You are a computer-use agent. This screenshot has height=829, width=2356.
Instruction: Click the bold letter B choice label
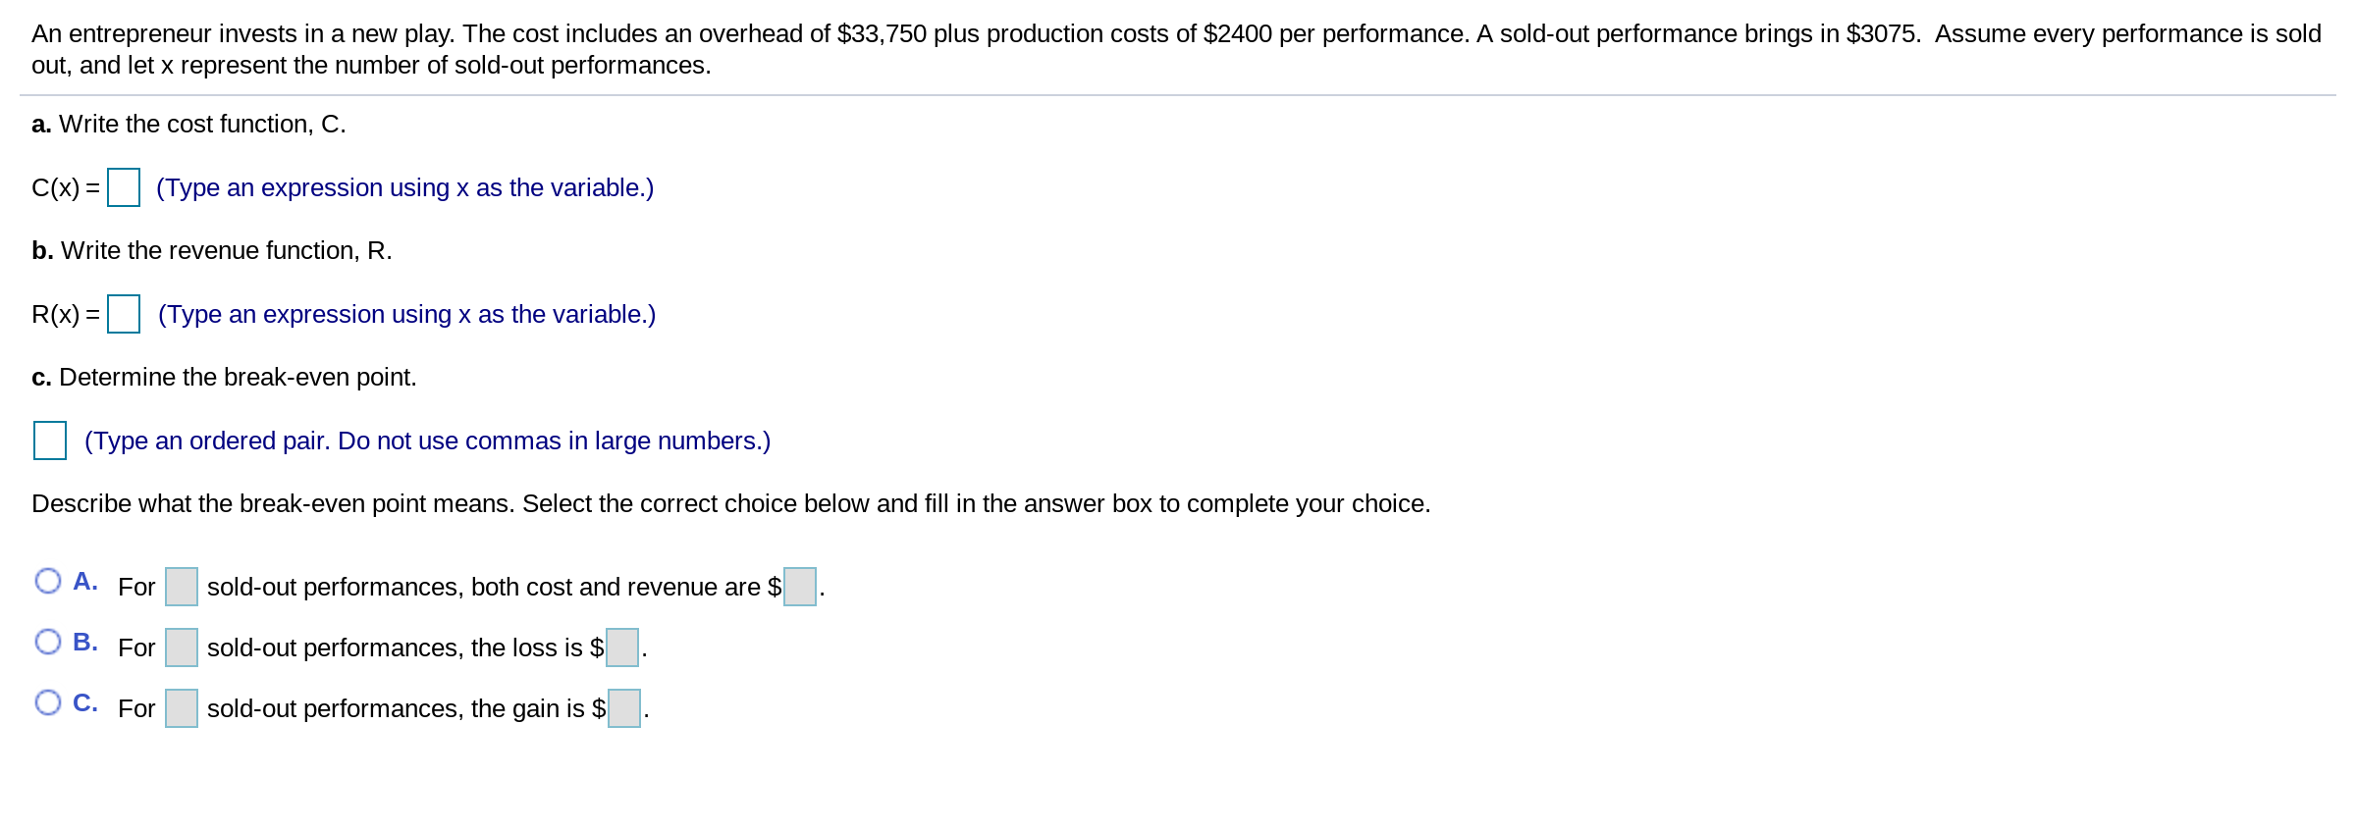click(x=85, y=642)
